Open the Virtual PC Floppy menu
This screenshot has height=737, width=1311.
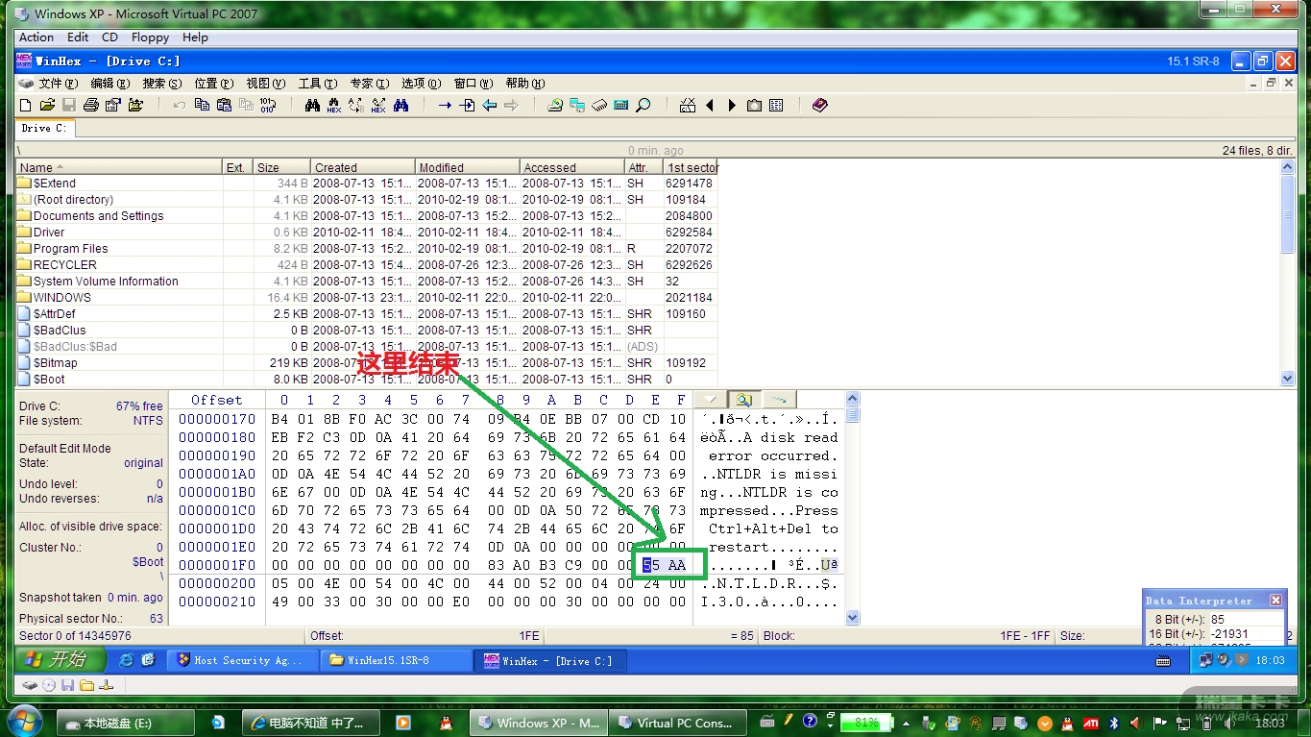point(150,37)
